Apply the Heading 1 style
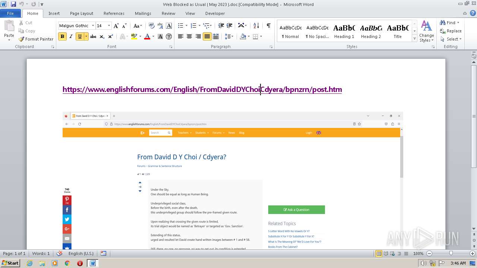This screenshot has height=268, width=477. [344, 32]
